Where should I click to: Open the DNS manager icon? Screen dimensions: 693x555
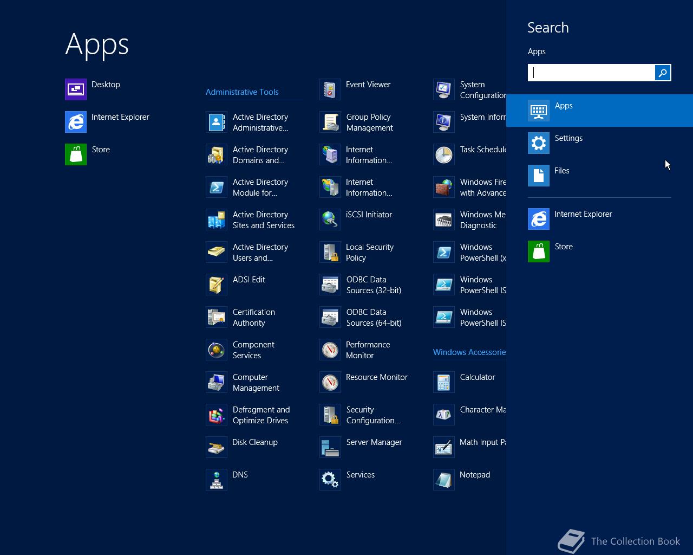tap(217, 480)
